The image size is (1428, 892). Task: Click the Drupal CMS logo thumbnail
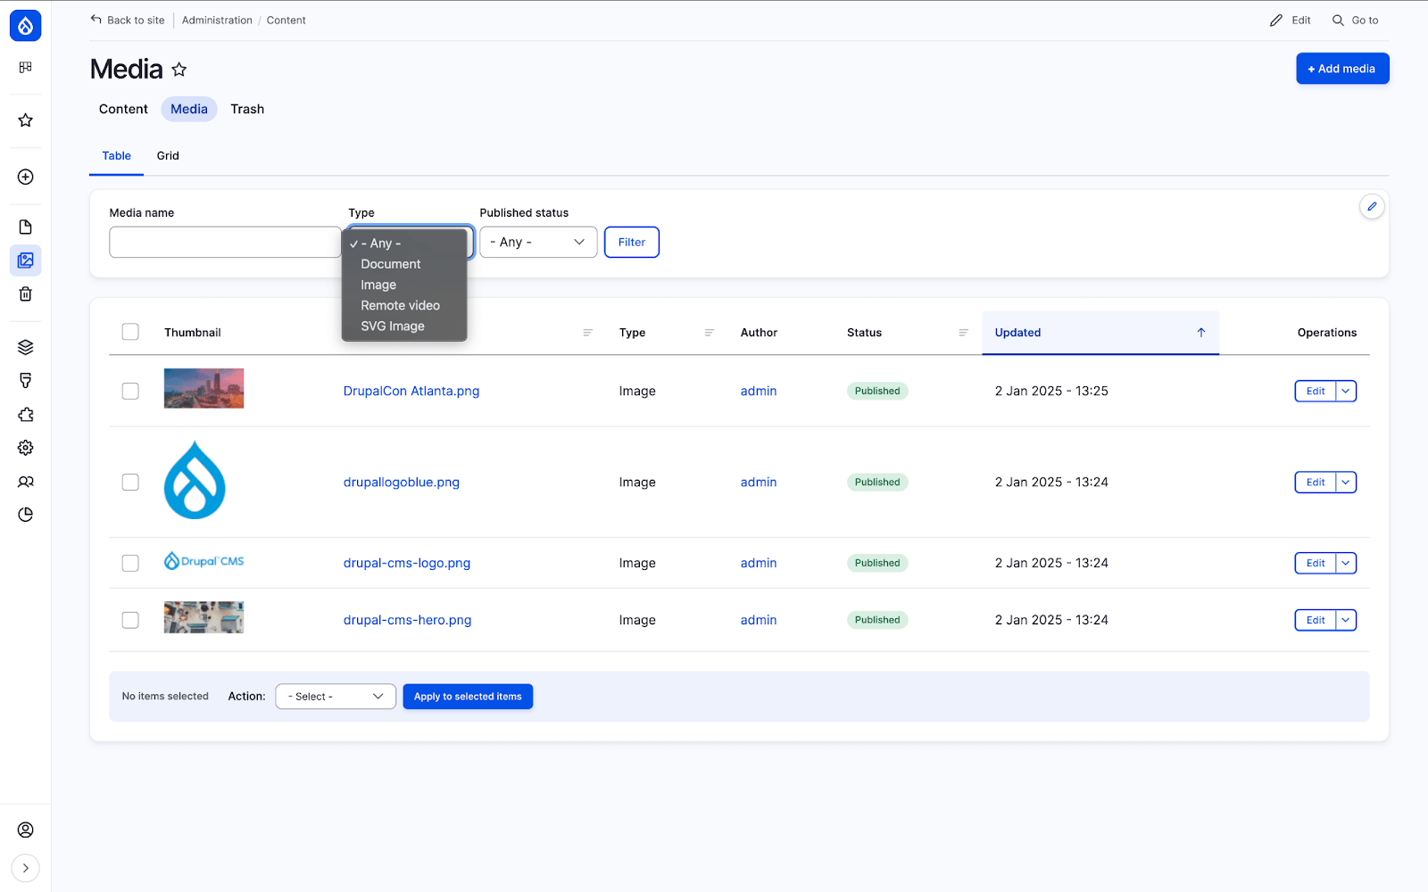[203, 561]
